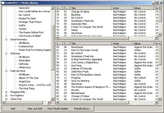The image size is (164, 113).
Task: Rebuild the media library
Action: [x=82, y=109]
